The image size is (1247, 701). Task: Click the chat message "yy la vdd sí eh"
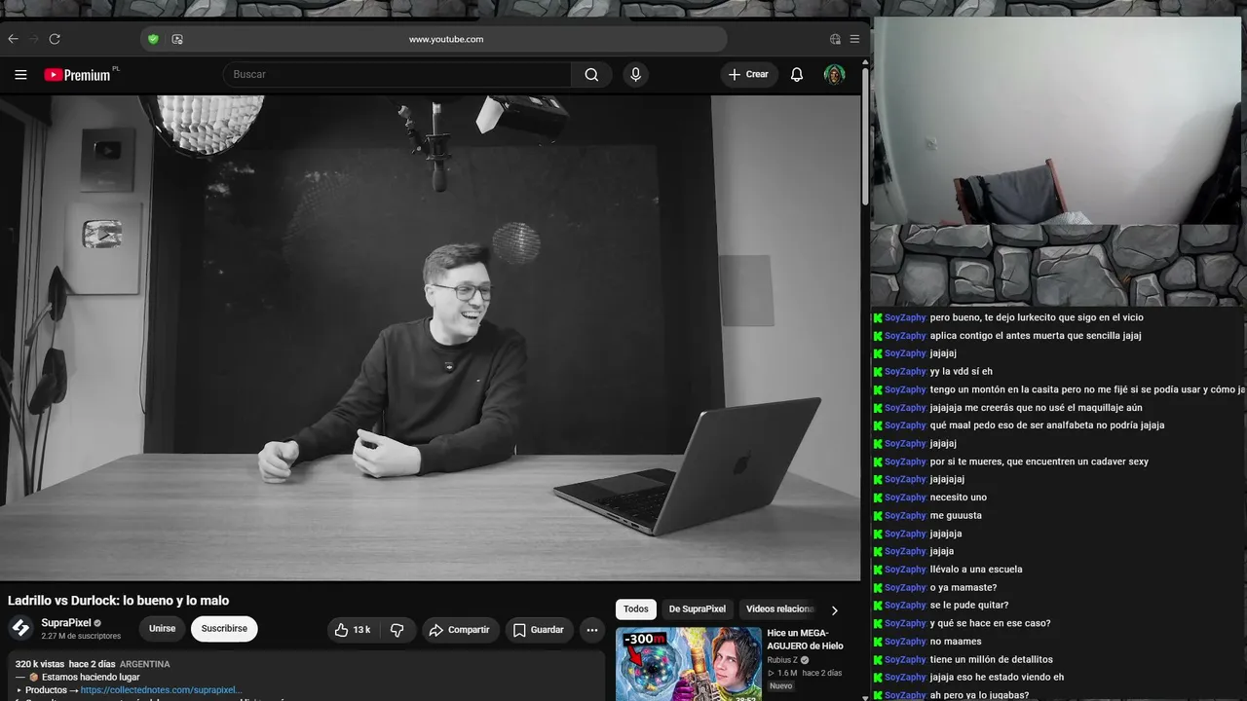click(x=962, y=372)
